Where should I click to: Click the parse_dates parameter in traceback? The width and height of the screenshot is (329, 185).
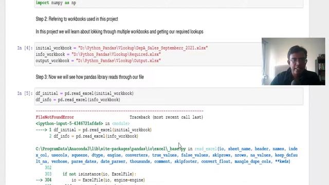84,161
